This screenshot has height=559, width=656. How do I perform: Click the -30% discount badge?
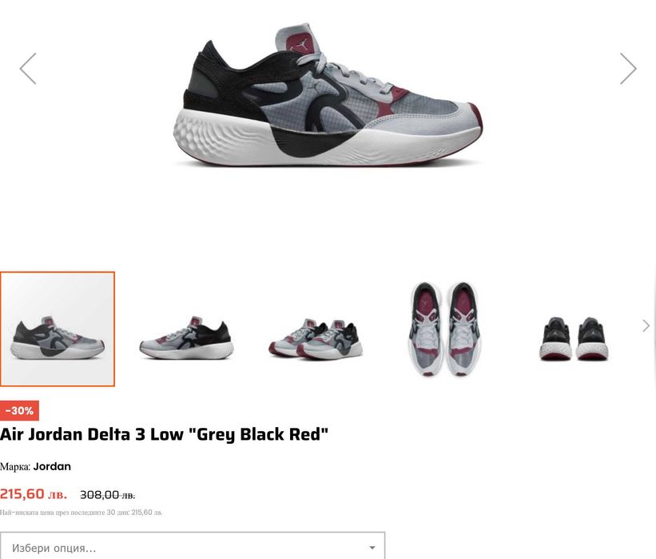[19, 411]
